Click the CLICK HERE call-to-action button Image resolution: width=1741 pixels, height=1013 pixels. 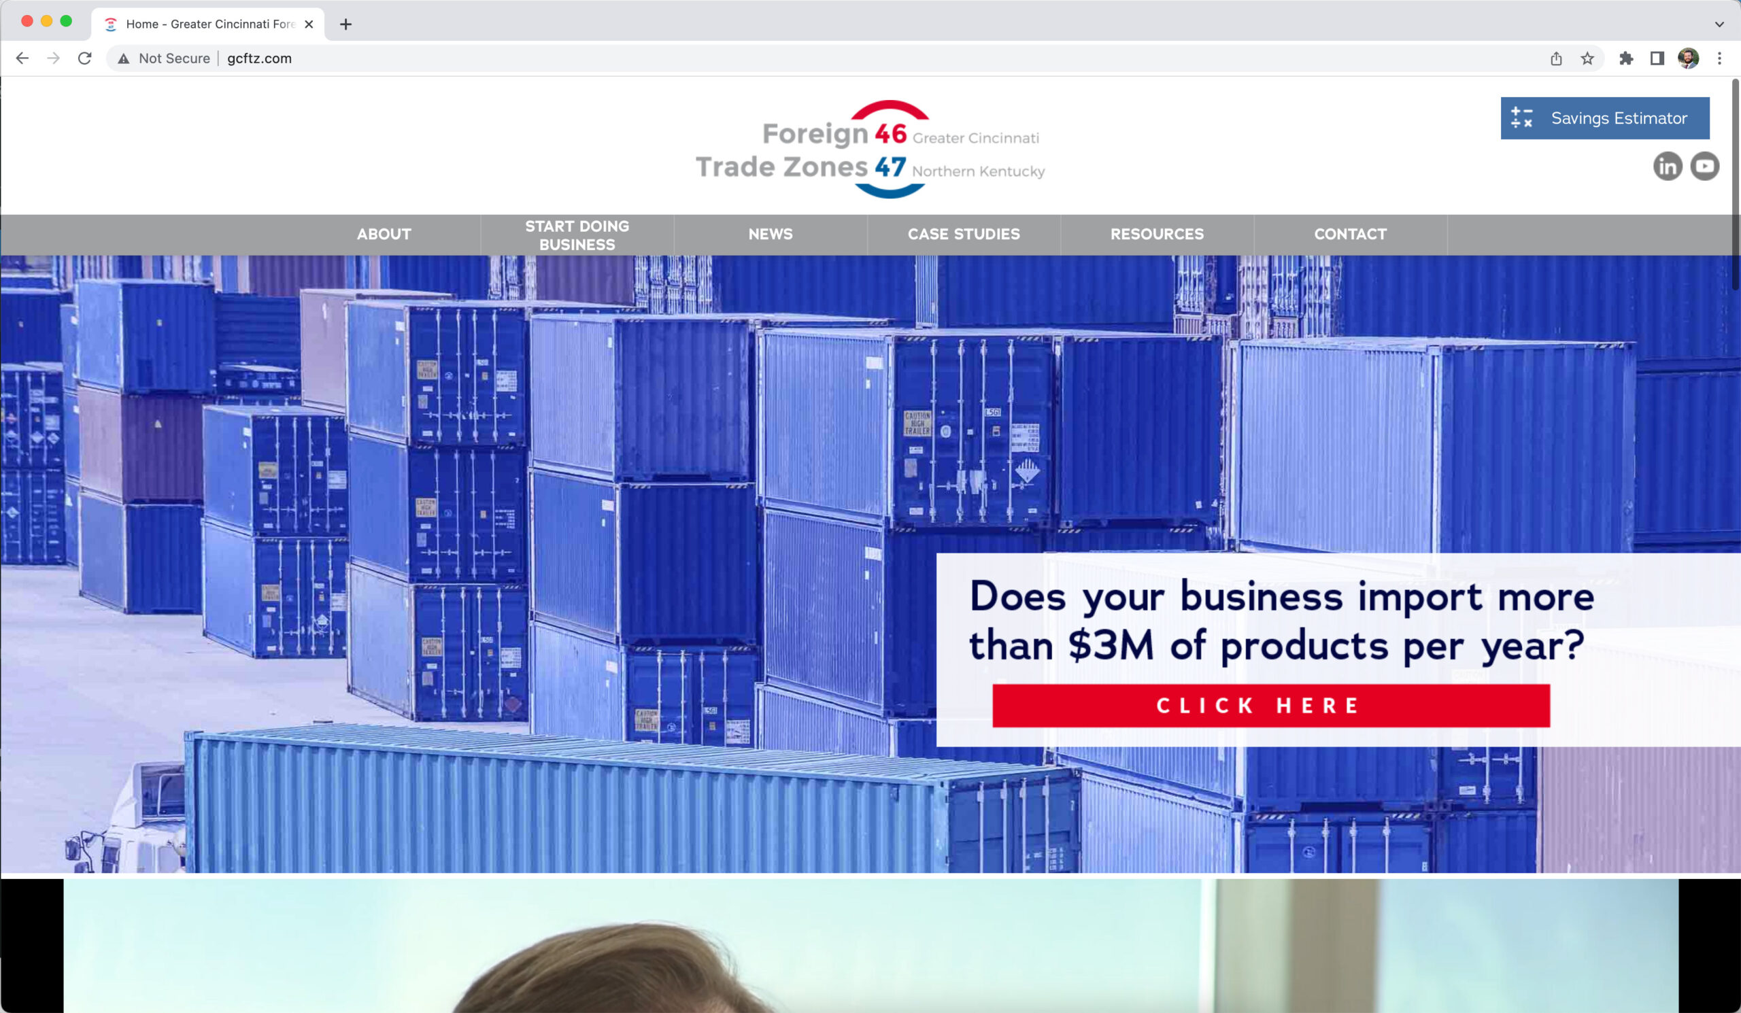pyautogui.click(x=1266, y=704)
